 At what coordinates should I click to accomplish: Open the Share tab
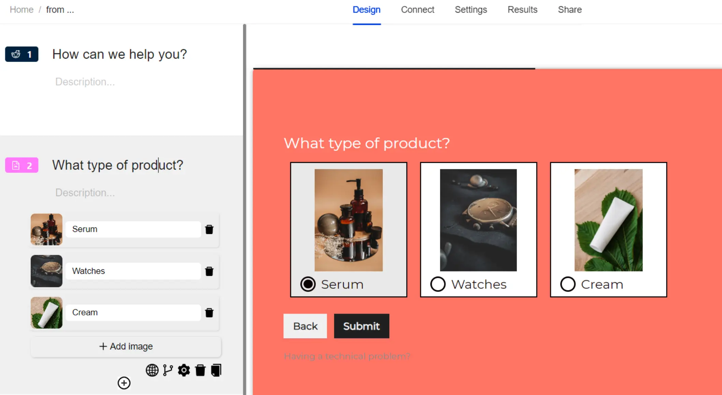click(569, 10)
